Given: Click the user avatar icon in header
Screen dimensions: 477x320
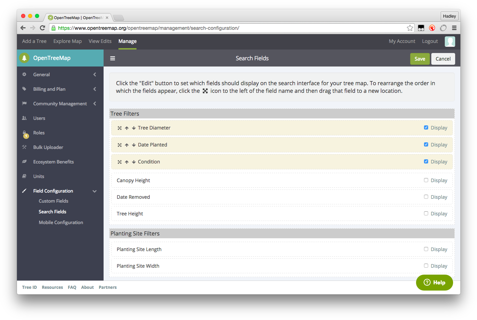Looking at the screenshot, I should [x=450, y=42].
